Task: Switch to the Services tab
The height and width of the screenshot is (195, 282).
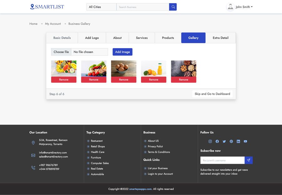Action: point(142,38)
